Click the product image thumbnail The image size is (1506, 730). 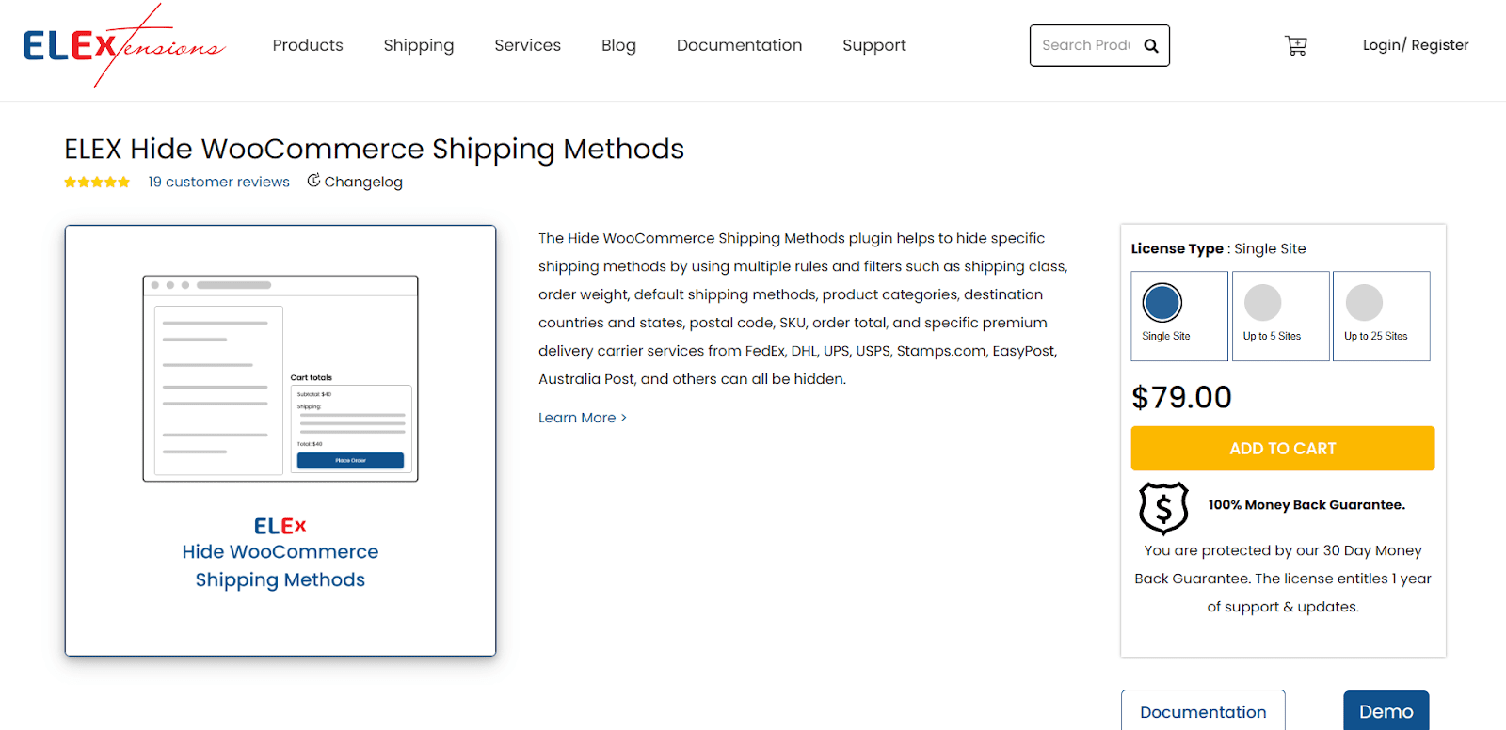280,440
